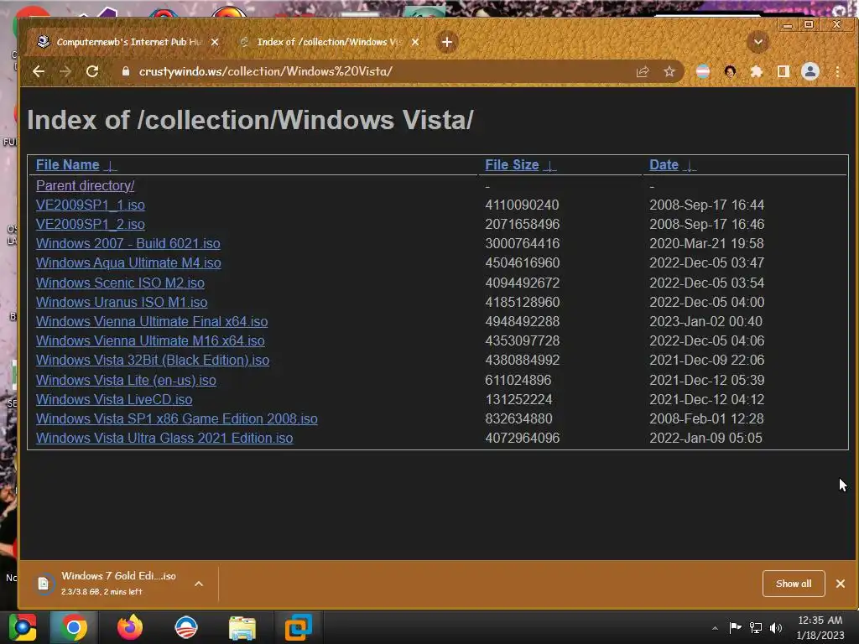Bookmark this page with the star icon
Image resolution: width=859 pixels, height=644 pixels.
[x=669, y=71]
